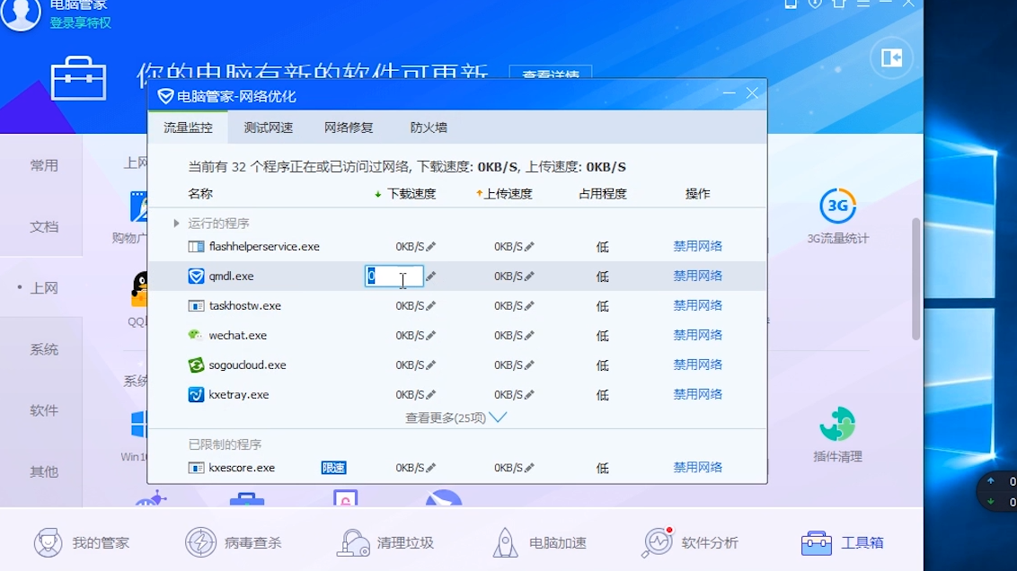
Task: Disable network for wechat.exe
Action: click(698, 336)
